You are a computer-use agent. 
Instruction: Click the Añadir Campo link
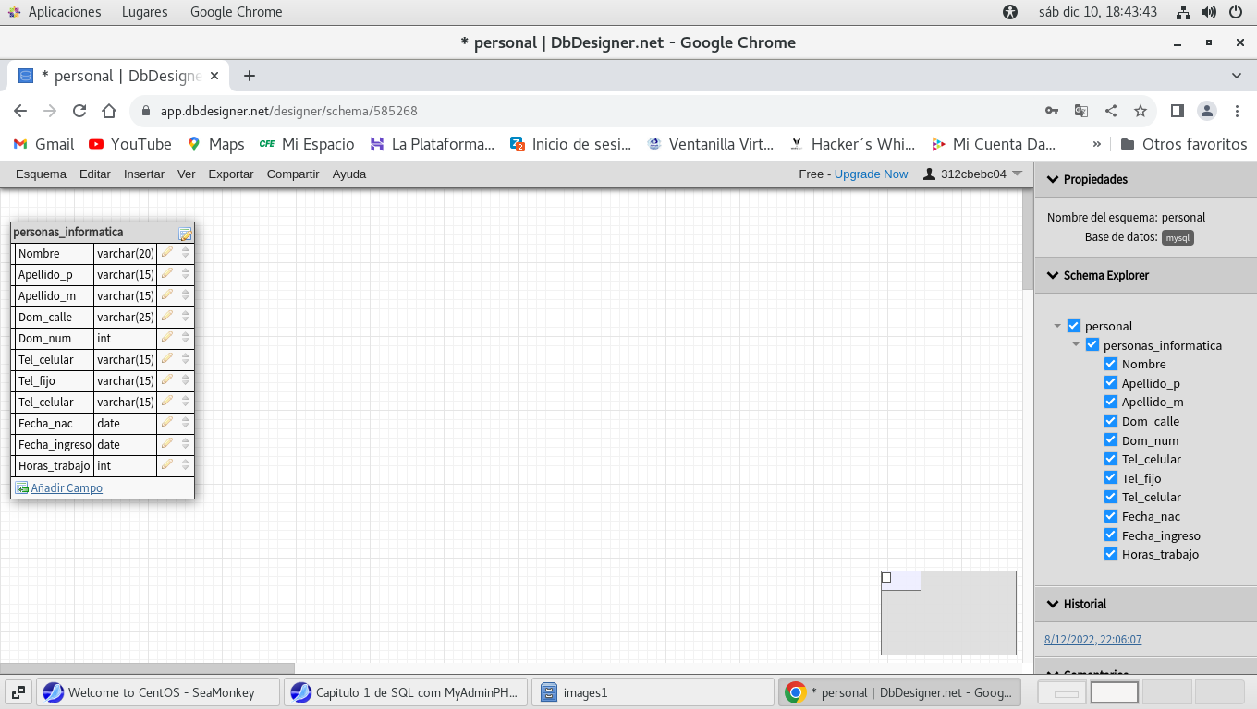pyautogui.click(x=67, y=487)
